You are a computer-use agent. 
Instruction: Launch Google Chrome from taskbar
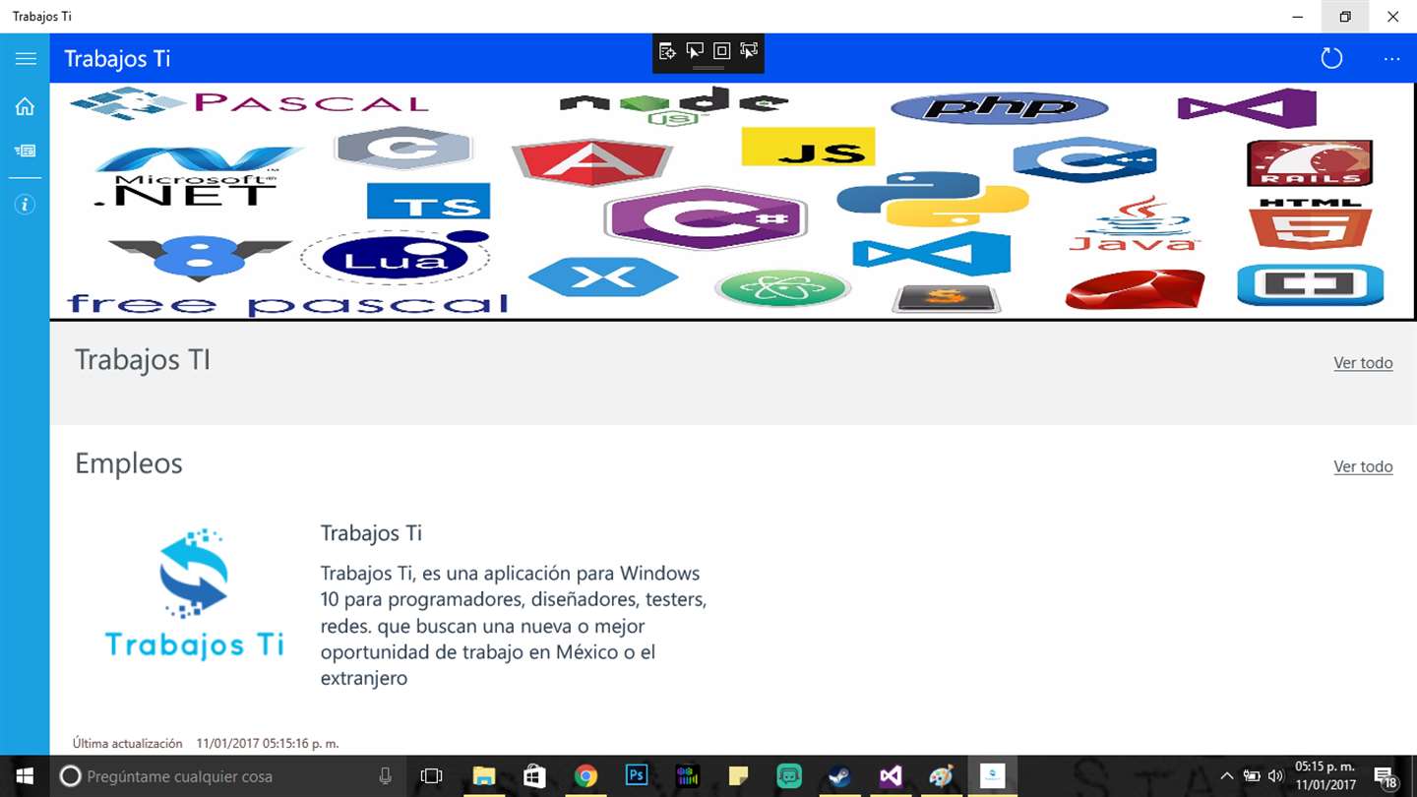pos(585,776)
